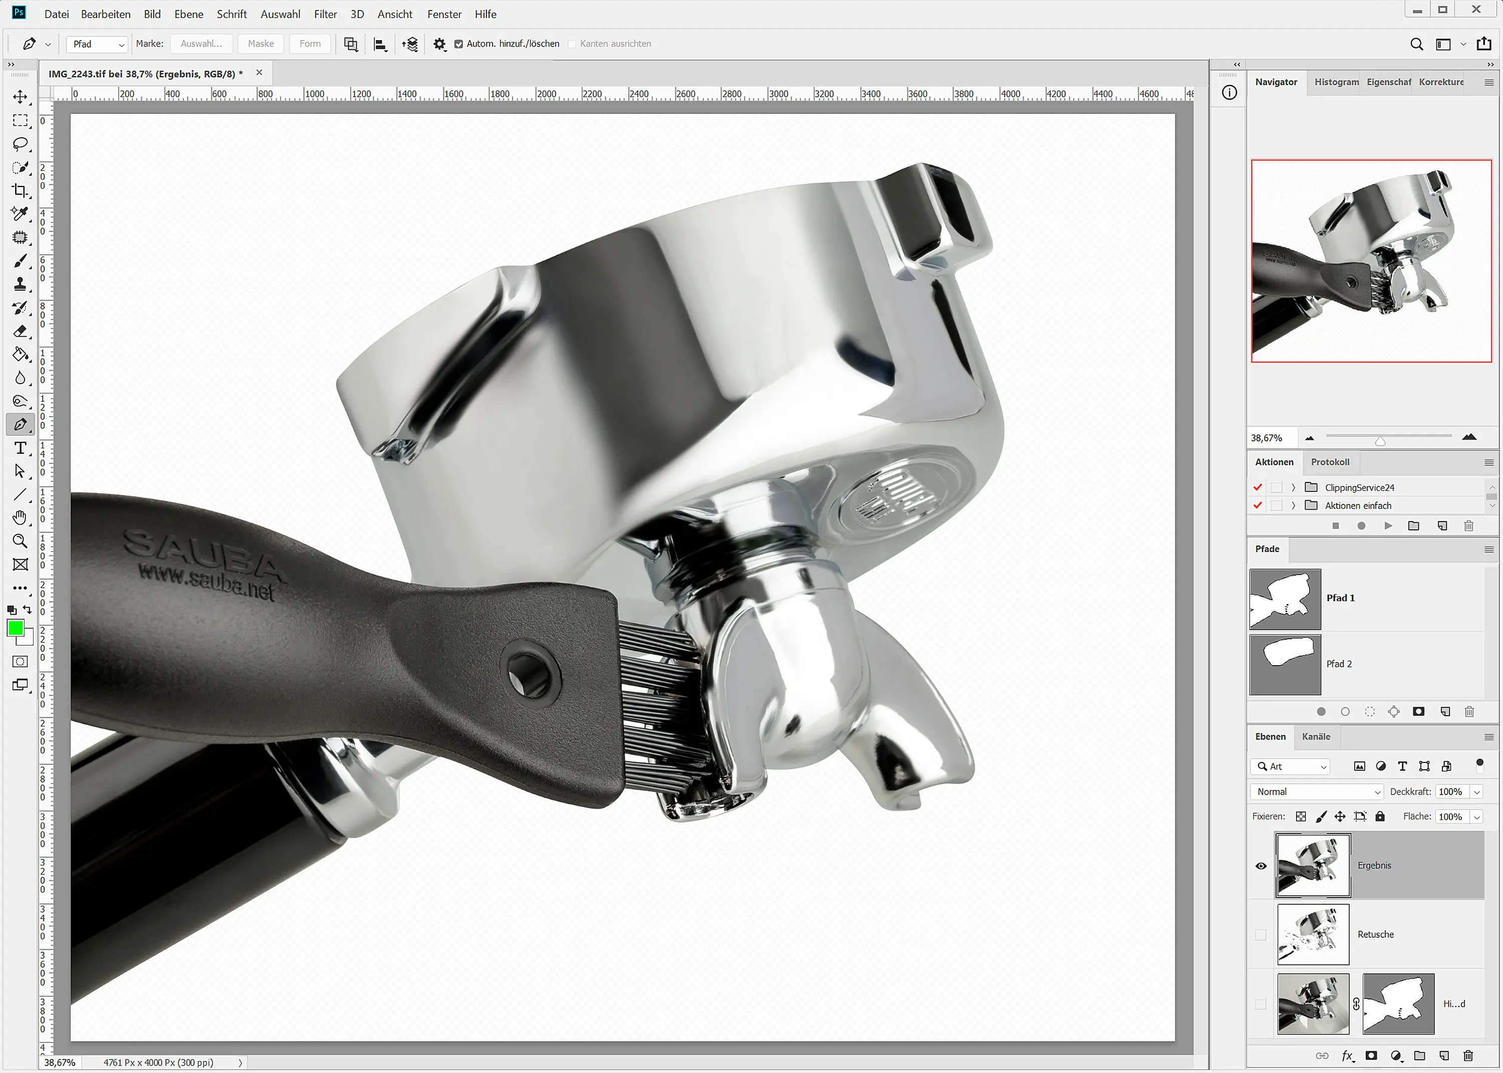Expand the ClippingService24 action folder
The image size is (1503, 1073).
pyautogui.click(x=1293, y=487)
